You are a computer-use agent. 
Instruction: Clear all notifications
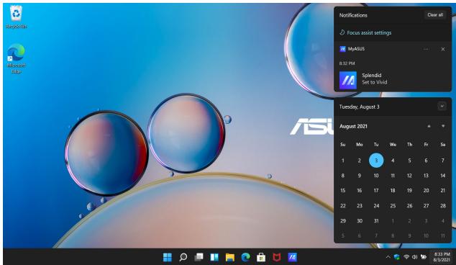tap(435, 15)
